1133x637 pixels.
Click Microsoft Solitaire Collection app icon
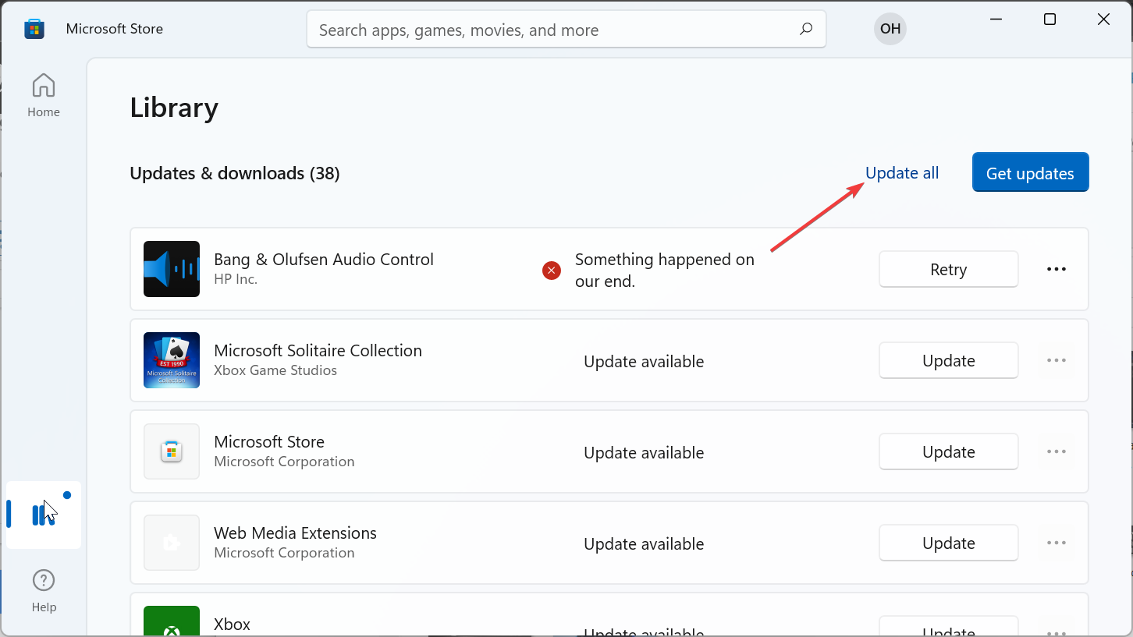pyautogui.click(x=172, y=360)
